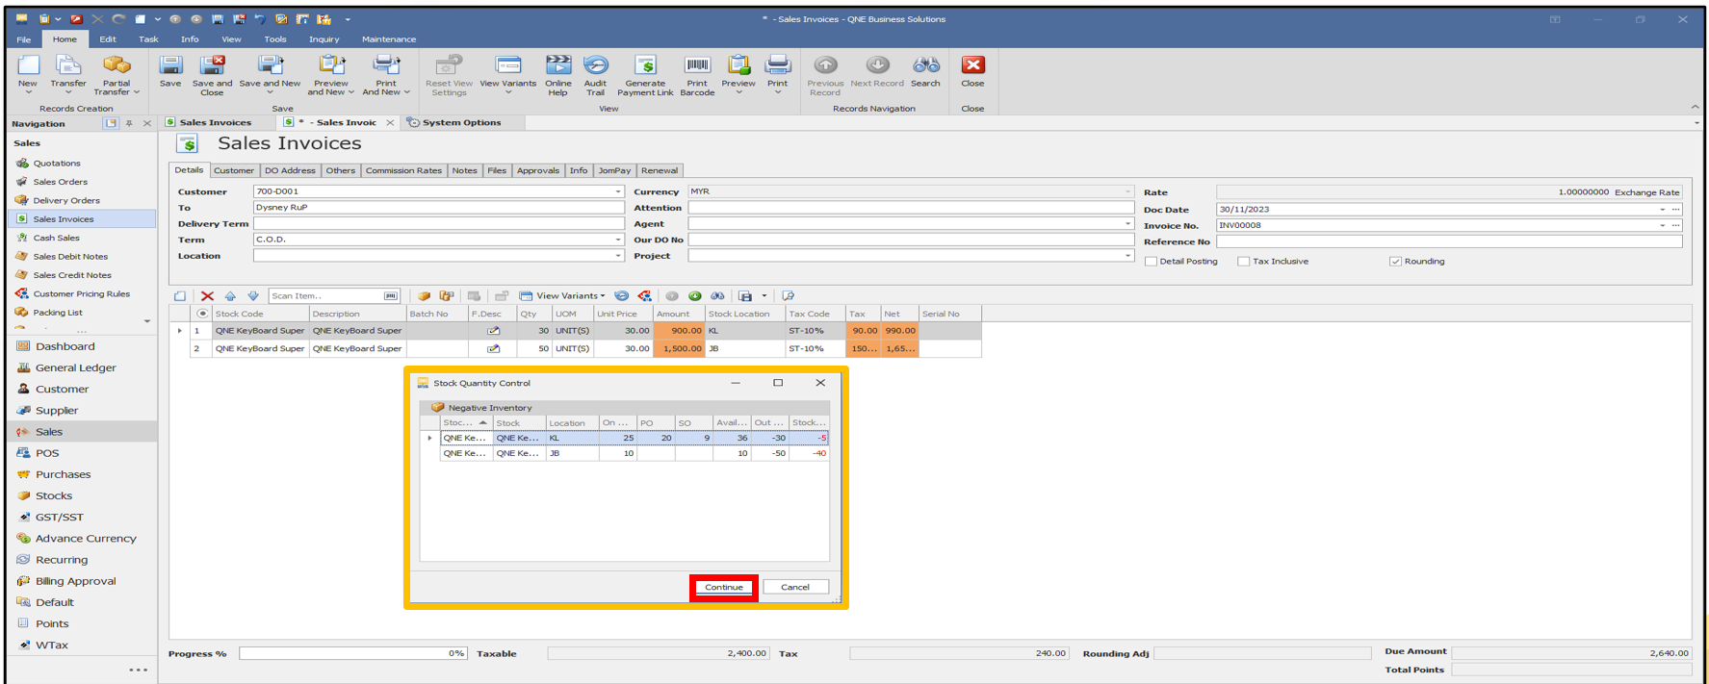Open the General Ledger module
Viewport: 1709px width, 684px height.
pyautogui.click(x=75, y=367)
